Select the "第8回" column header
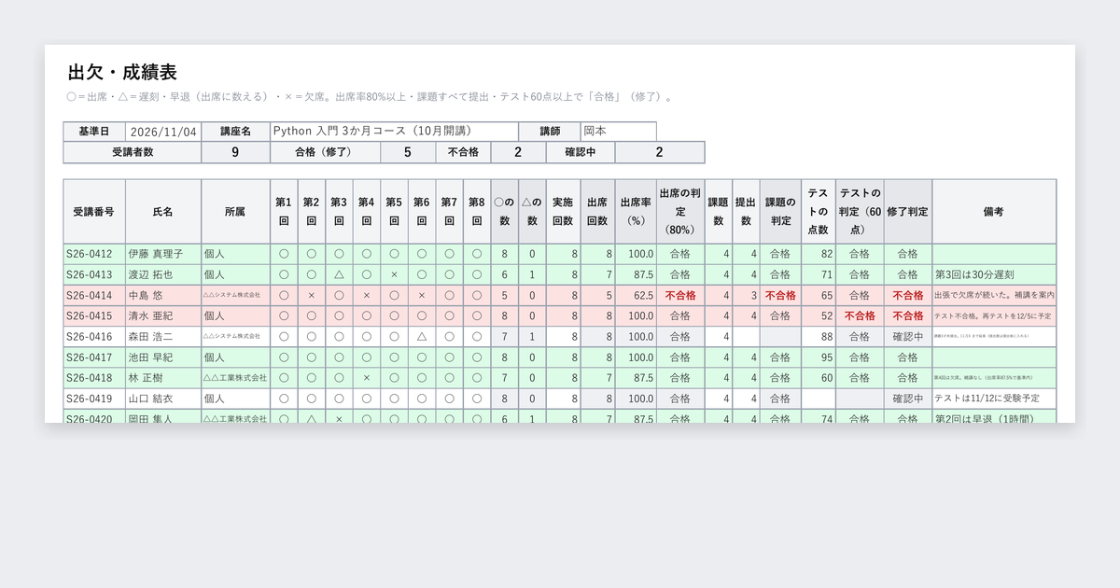Screen dimensions: 1120x588 pyautogui.click(x=477, y=212)
